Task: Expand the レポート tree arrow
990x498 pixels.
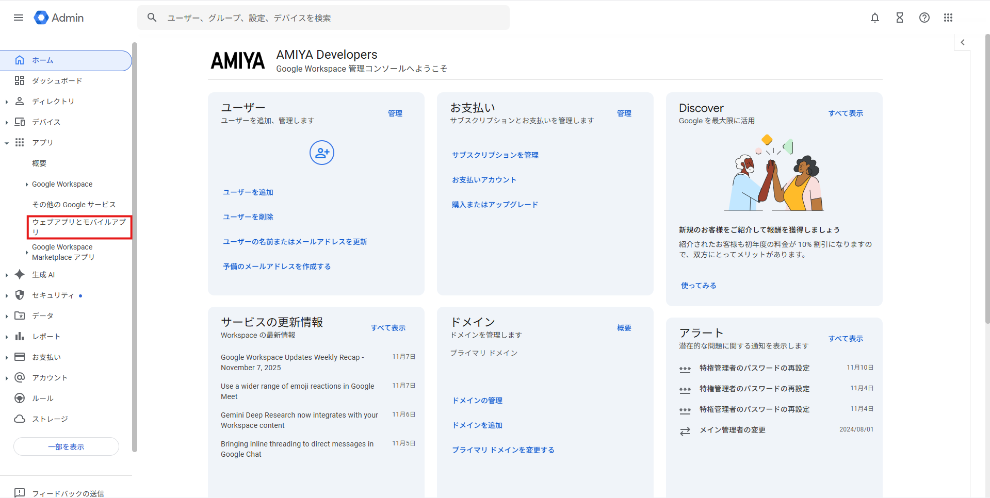Action: click(x=6, y=337)
